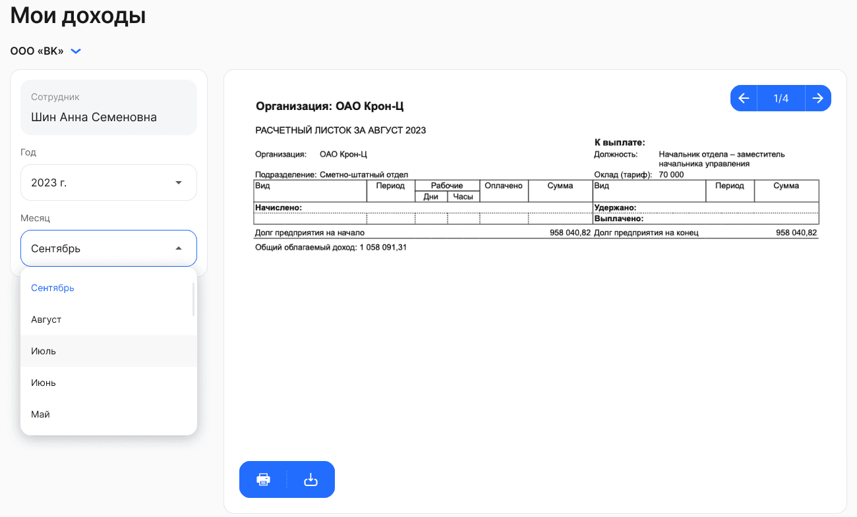This screenshot has height=517, width=857.
Task: Click the Мои доходы page heading
Action: point(78,16)
